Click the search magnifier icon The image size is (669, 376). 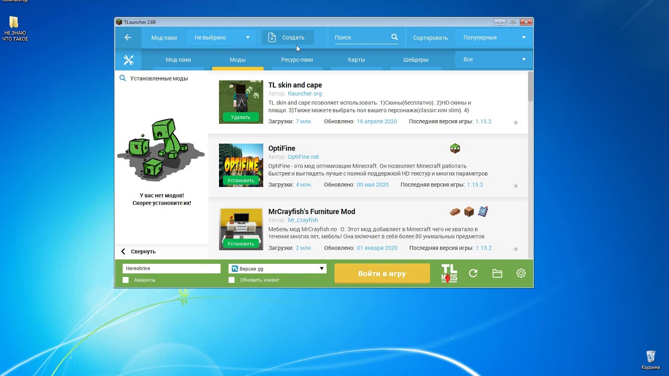(x=395, y=37)
